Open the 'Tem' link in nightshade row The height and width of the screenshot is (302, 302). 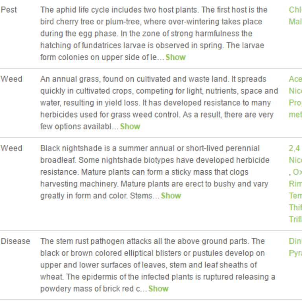pyautogui.click(x=295, y=196)
